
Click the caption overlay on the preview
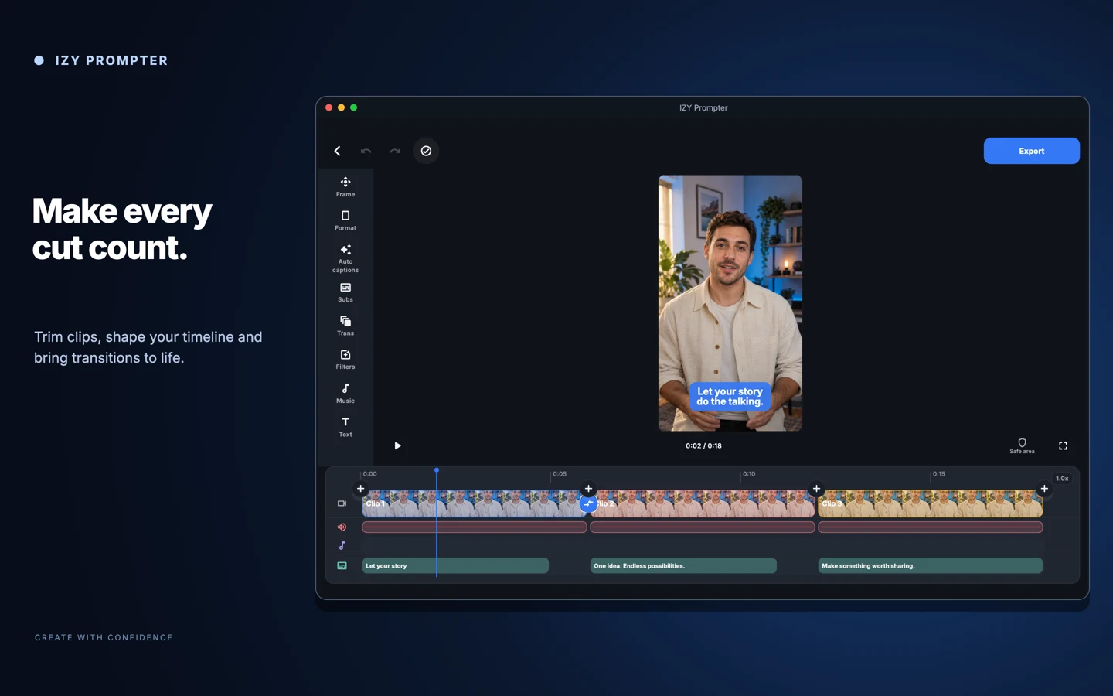(x=730, y=397)
